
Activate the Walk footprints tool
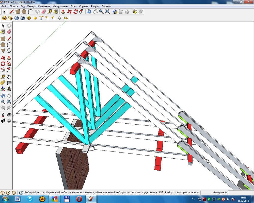[3, 121]
